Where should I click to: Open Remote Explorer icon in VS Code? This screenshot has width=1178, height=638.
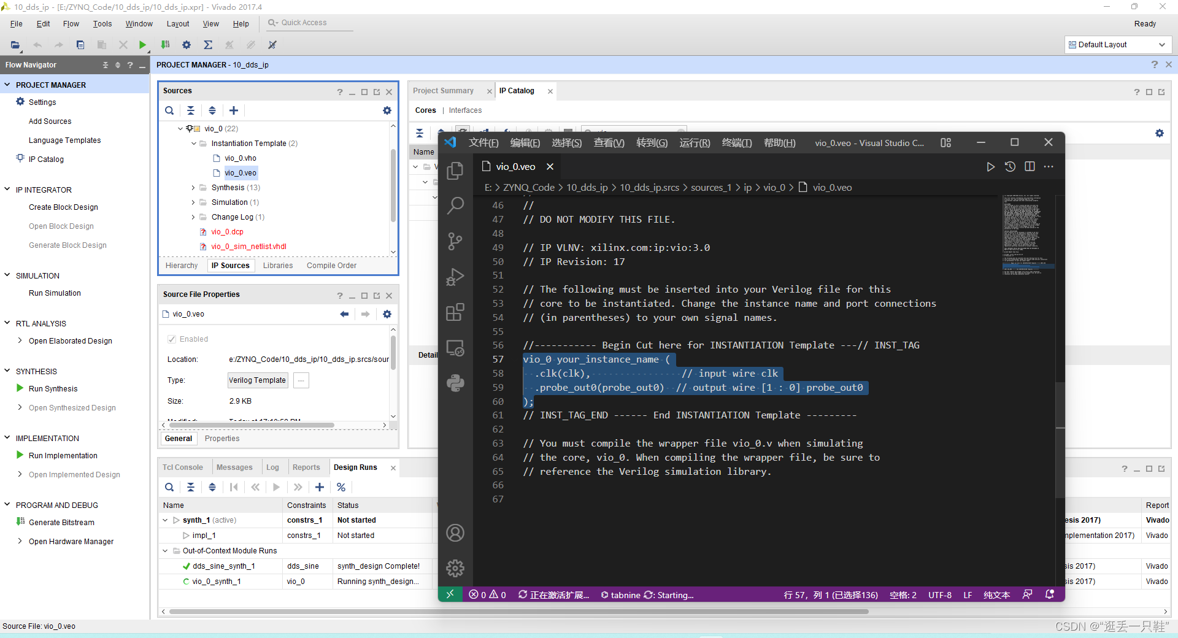click(x=455, y=348)
